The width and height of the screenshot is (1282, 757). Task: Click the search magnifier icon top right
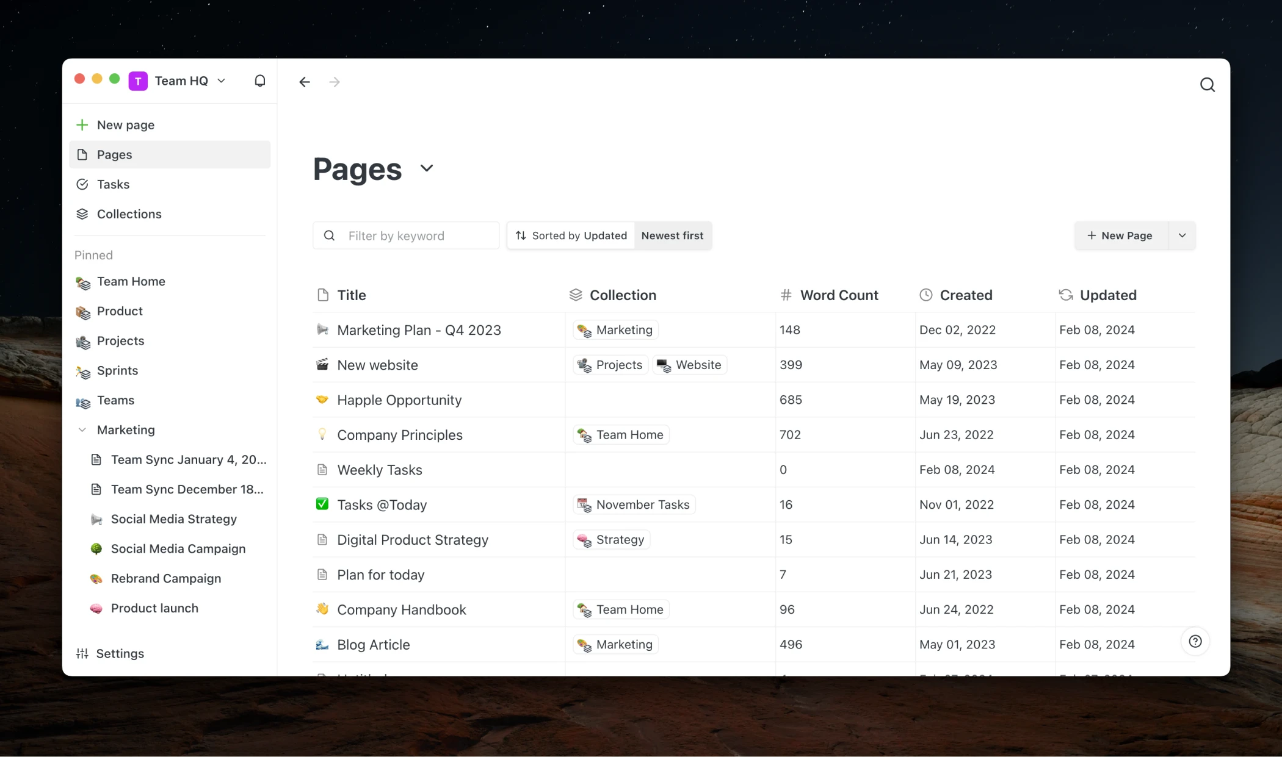(x=1207, y=84)
